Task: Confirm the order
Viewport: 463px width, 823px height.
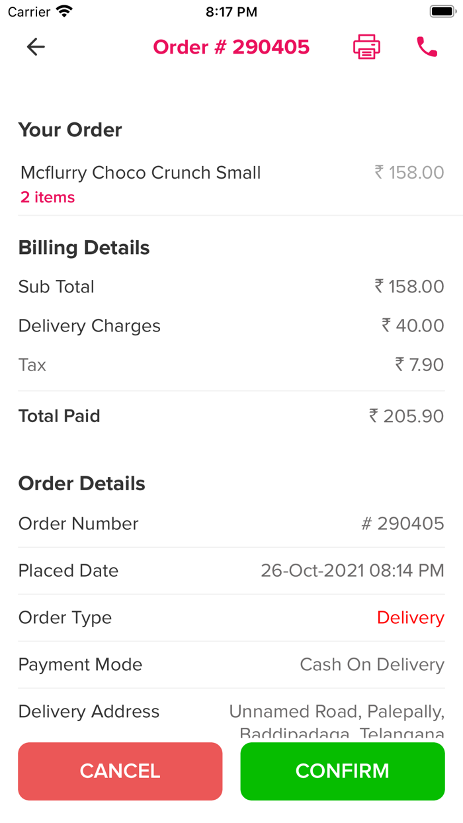Action: 342,771
